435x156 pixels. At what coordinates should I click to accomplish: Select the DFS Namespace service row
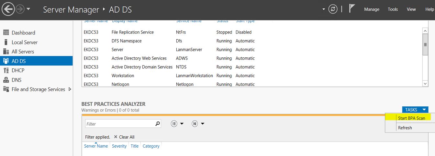tap(252, 41)
